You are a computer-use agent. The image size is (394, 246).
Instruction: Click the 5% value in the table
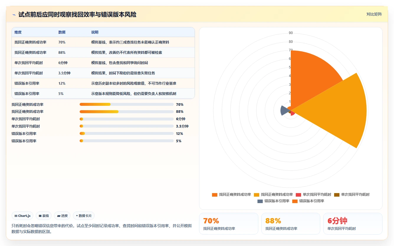61,94
